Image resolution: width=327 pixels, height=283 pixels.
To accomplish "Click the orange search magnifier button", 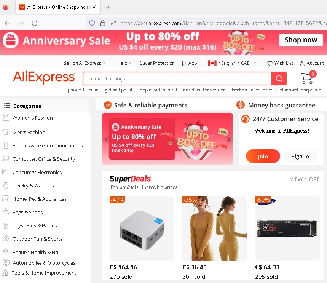I will pos(279,78).
